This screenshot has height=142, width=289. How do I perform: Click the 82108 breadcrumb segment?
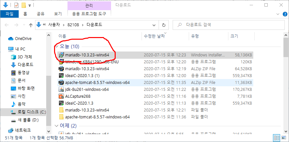coord(73,25)
